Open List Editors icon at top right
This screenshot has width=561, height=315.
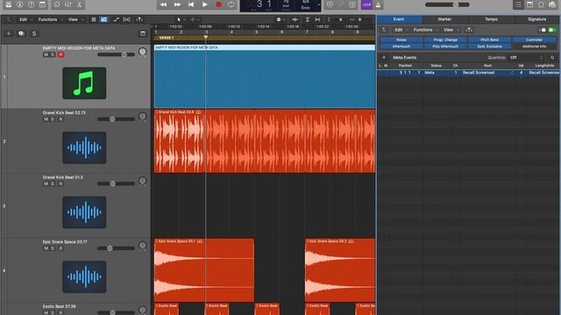click(x=518, y=4)
